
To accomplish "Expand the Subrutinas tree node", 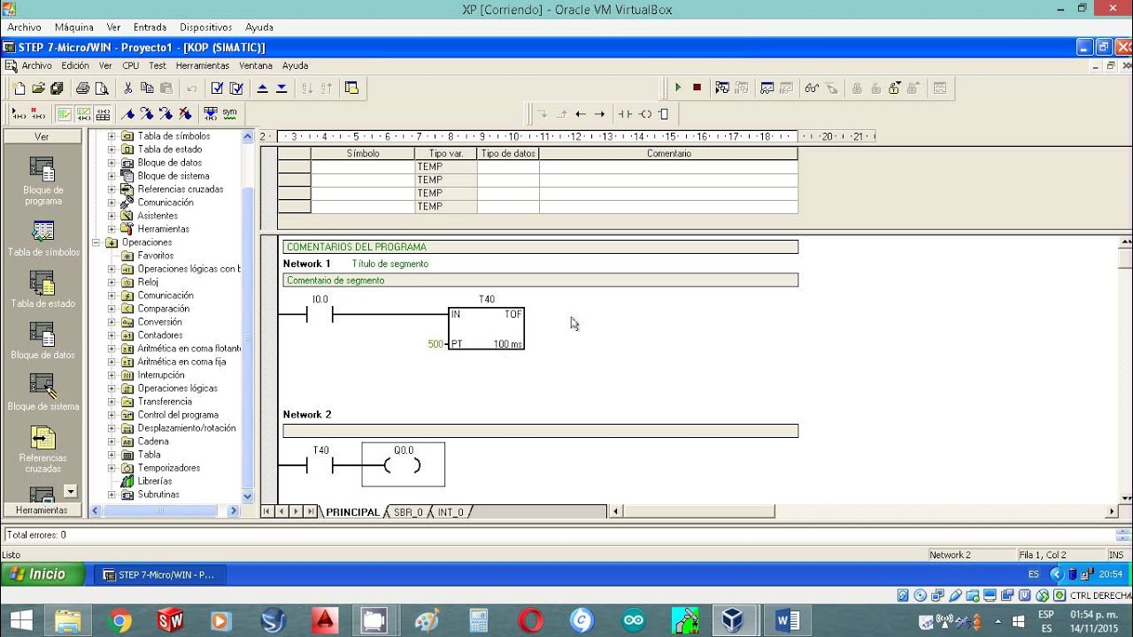I will pyautogui.click(x=112, y=495).
